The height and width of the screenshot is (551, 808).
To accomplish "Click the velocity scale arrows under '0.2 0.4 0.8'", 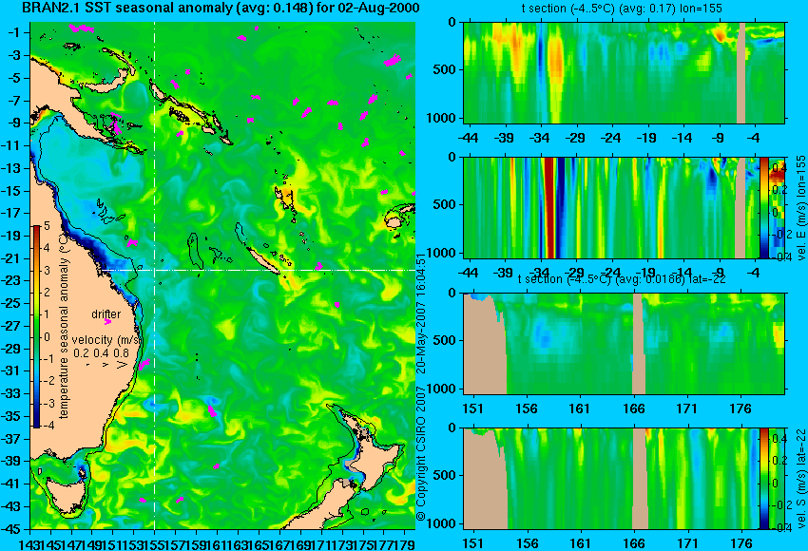I will 107,365.
